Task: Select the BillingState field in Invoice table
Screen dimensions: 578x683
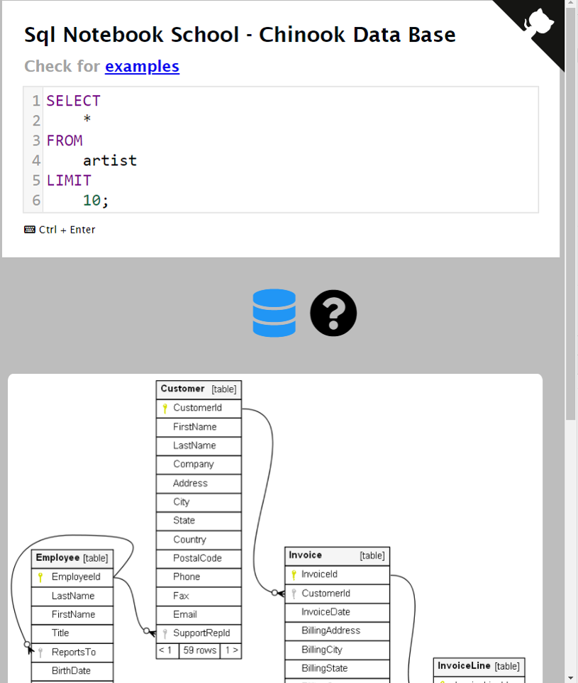Action: click(337, 668)
